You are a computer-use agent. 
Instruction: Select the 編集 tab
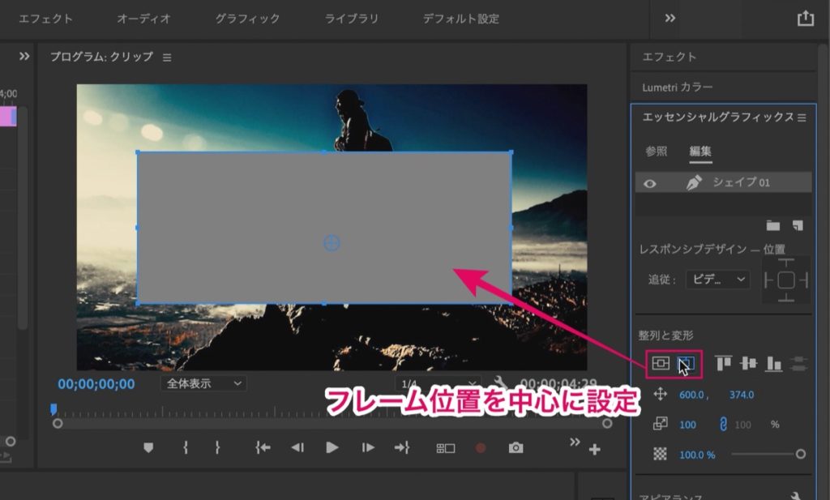[700, 152]
